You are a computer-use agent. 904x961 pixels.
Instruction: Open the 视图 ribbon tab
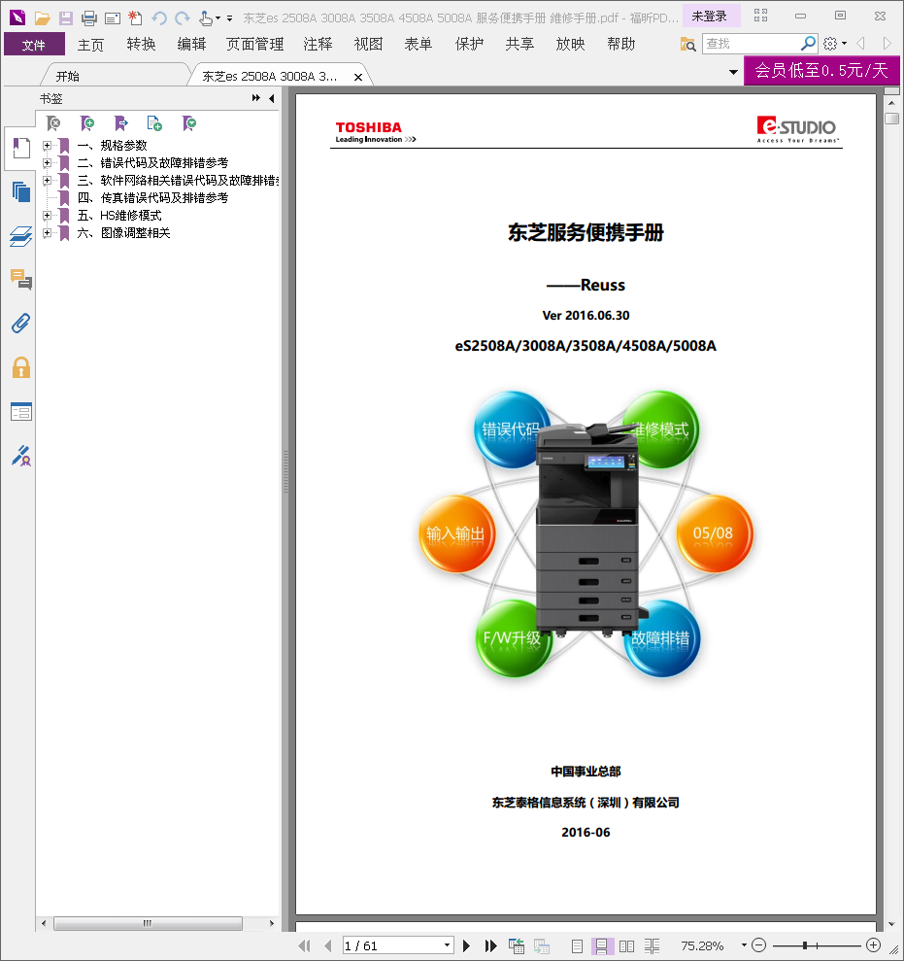[368, 44]
